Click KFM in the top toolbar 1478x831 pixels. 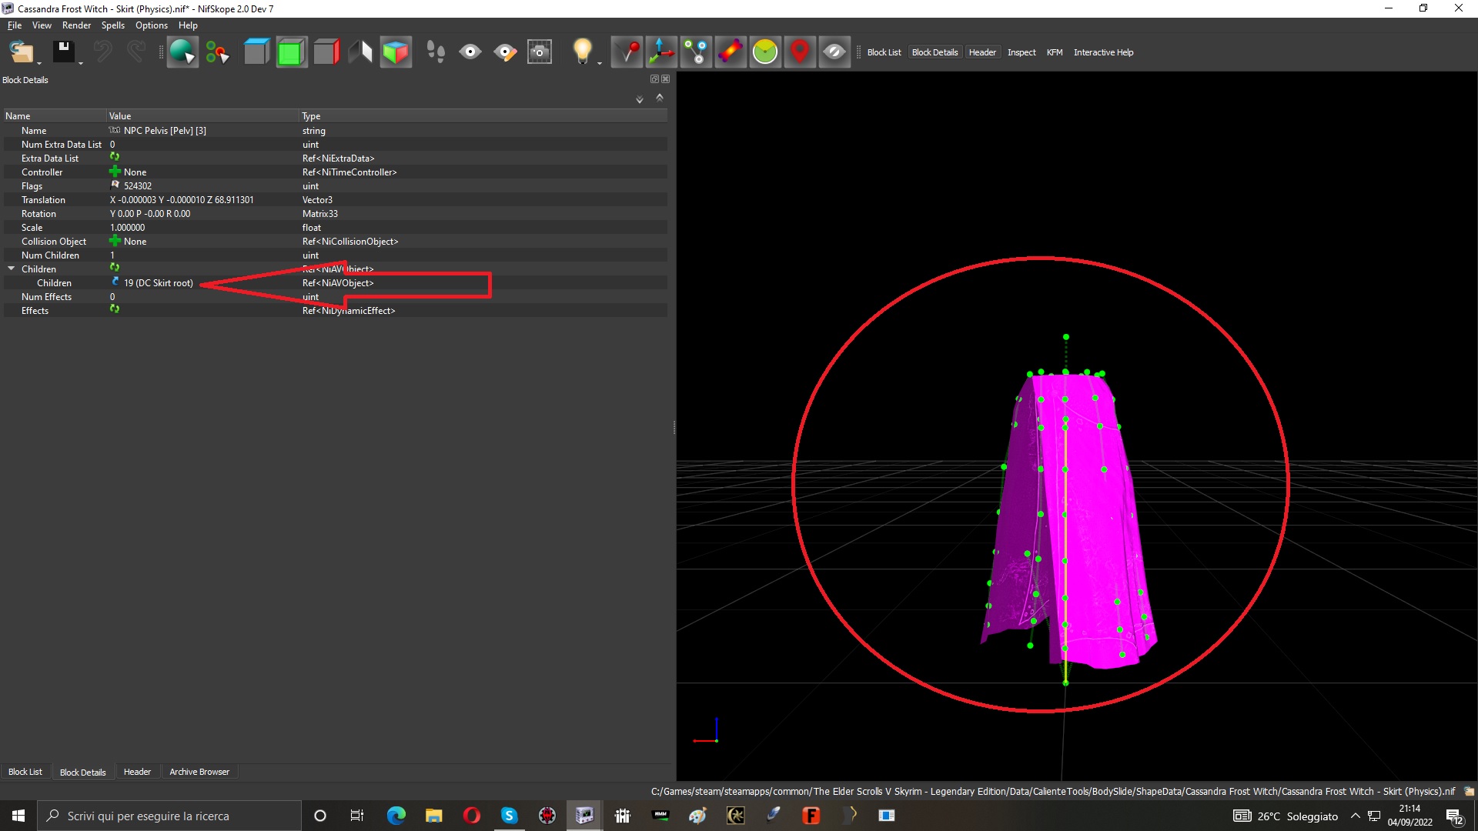(x=1055, y=52)
